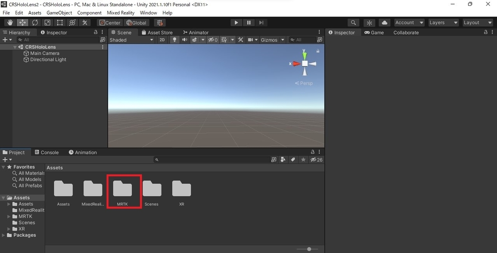This screenshot has width=497, height=253.
Task: Select the XR folder thumbnail
Action: (181, 189)
